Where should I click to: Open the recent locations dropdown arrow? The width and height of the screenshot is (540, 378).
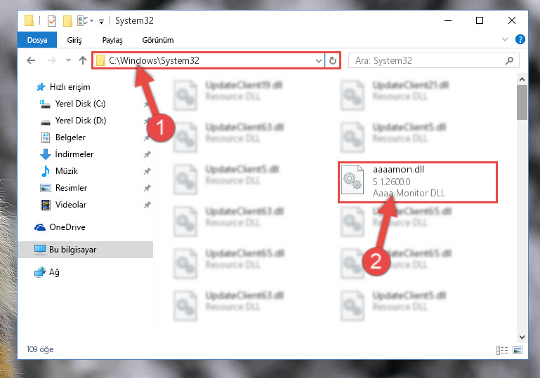(x=68, y=60)
